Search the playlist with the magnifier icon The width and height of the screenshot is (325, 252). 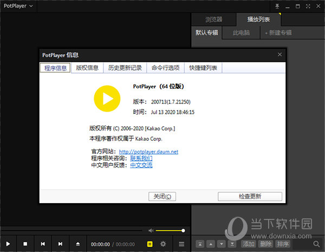click(316, 244)
